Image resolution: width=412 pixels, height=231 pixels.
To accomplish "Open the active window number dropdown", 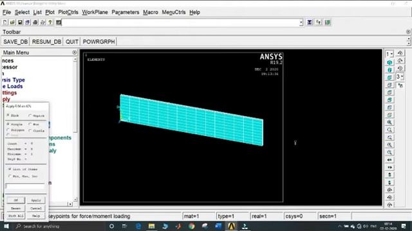I will point(389,54).
